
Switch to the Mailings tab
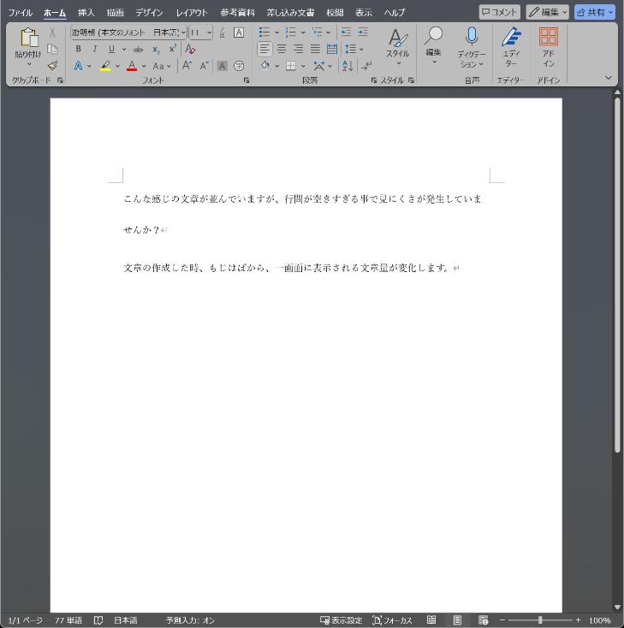[290, 13]
